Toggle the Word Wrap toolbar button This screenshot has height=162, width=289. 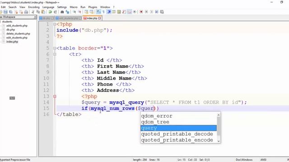click(98, 12)
